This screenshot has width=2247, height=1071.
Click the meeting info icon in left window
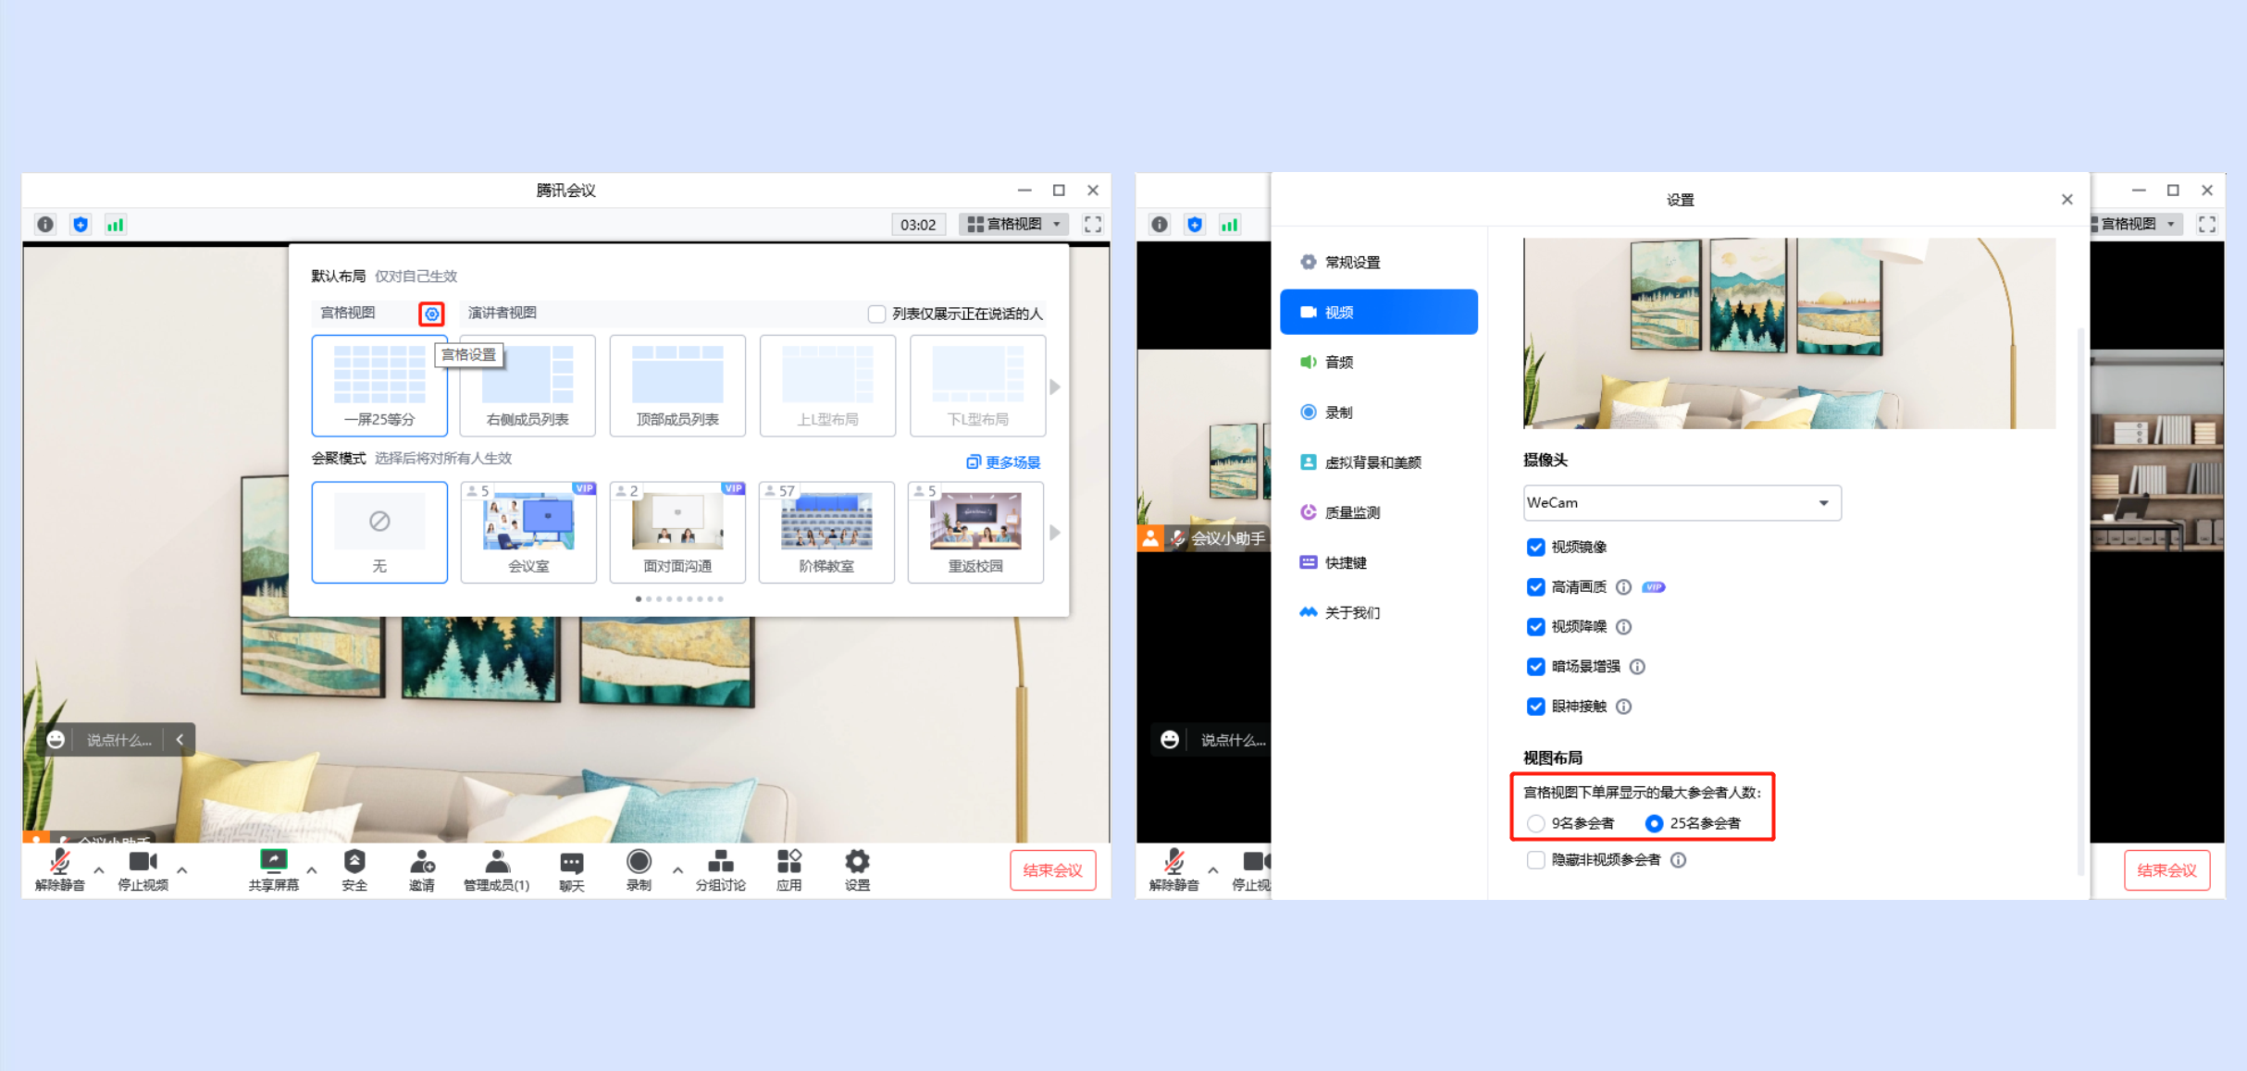[x=45, y=224]
